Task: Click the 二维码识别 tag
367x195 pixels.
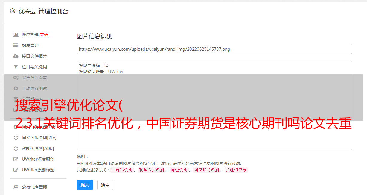Action: 122,170
